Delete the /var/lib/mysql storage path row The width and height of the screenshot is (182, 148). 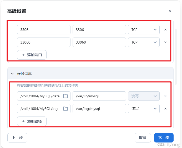click(x=165, y=96)
